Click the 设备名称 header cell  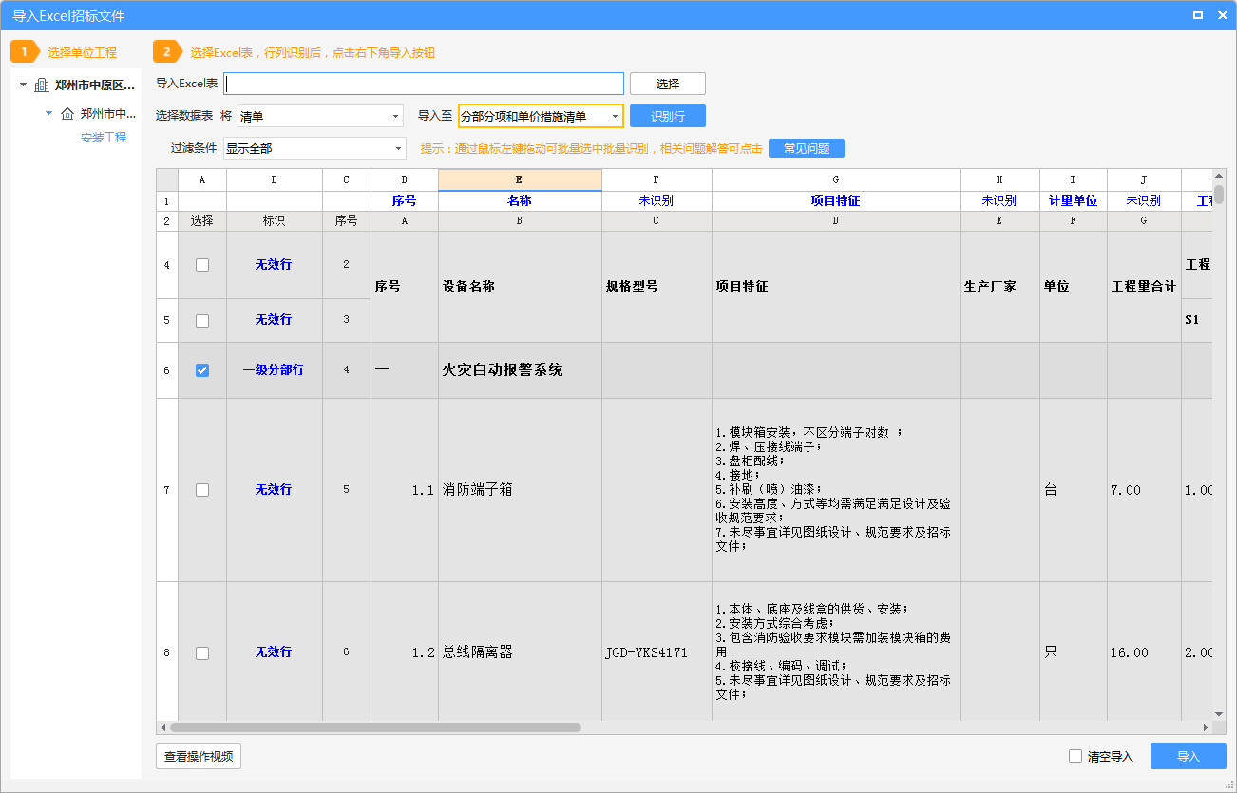tap(520, 287)
